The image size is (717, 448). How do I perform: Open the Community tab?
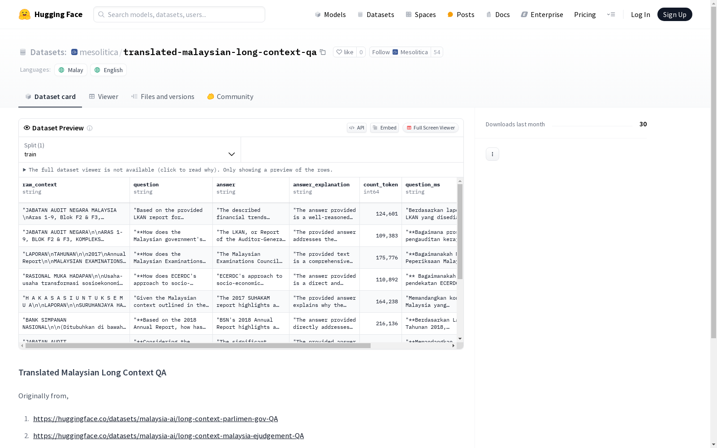230,97
